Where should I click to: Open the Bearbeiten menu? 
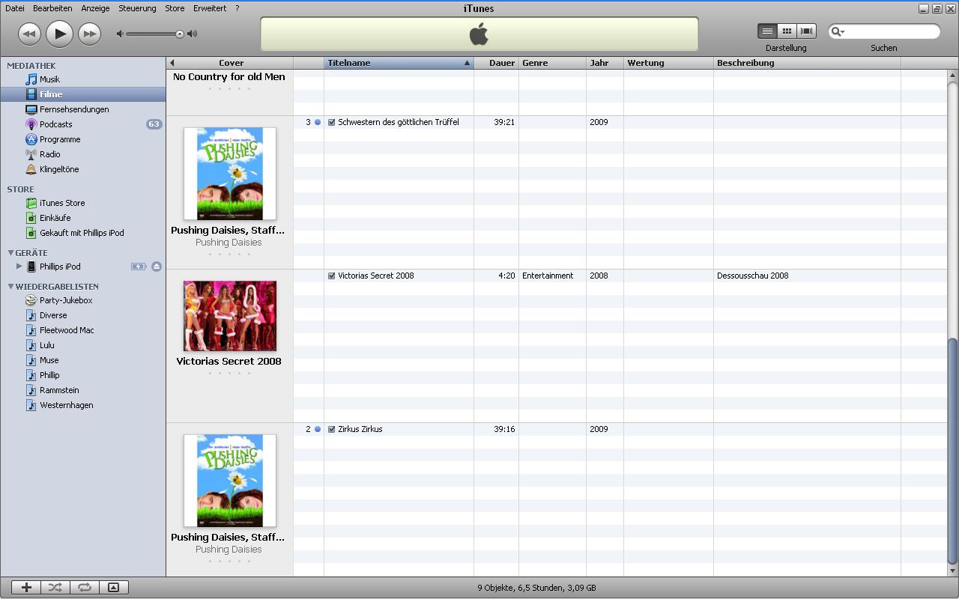pos(52,8)
